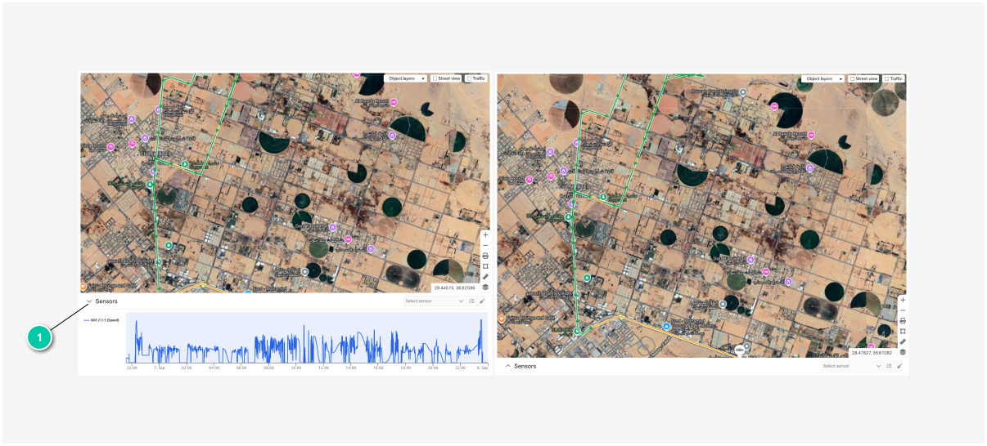Open Object layers dropdown on left map

point(406,78)
